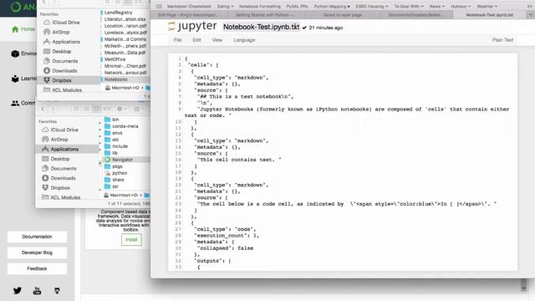Screen dimensions: 535x301
Task: Open Notebooks folder in upper Finder
Action: click(115, 79)
